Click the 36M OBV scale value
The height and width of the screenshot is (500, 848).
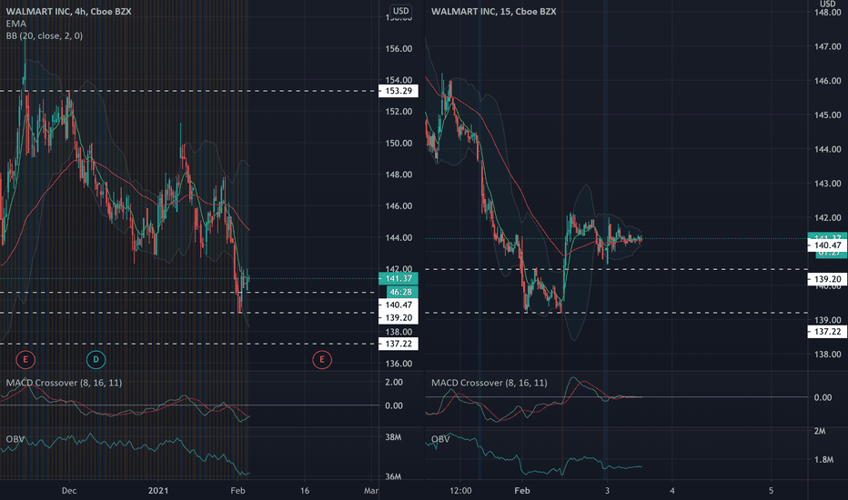click(393, 476)
